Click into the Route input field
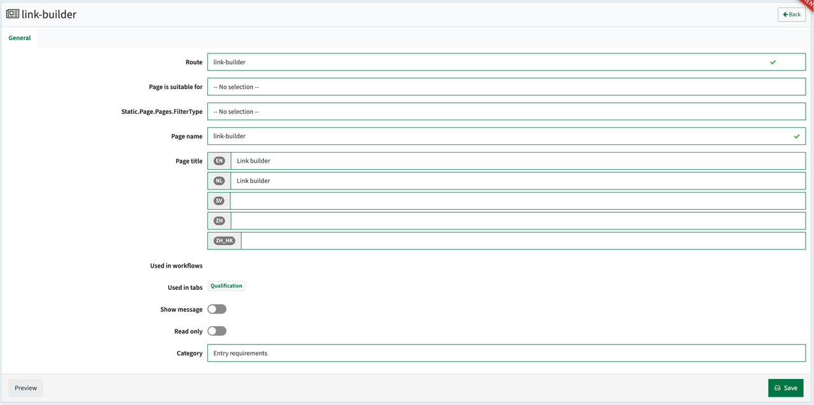The width and height of the screenshot is (814, 405). pyautogui.click(x=506, y=62)
